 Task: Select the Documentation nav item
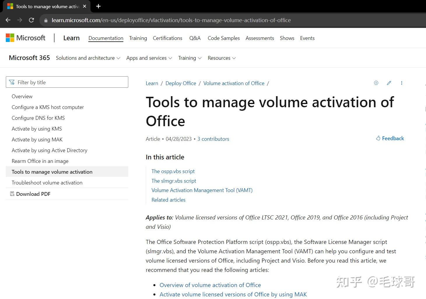pos(106,38)
